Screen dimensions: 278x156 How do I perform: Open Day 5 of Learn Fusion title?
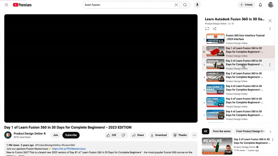click(244, 101)
